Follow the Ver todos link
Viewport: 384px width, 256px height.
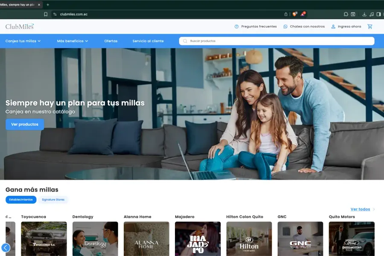click(360, 209)
